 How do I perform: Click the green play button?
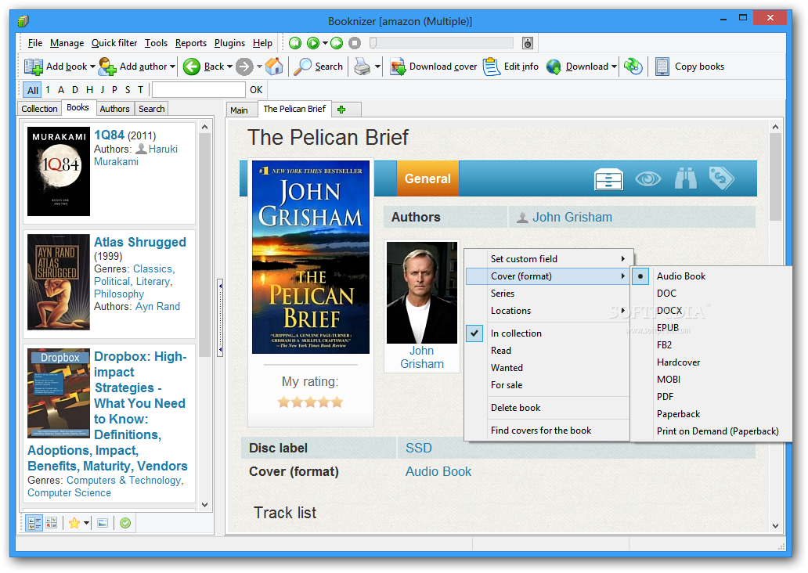(x=313, y=43)
